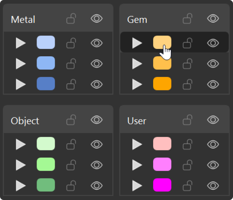Click the Metal group title
This screenshot has width=233, height=200.
click(23, 20)
